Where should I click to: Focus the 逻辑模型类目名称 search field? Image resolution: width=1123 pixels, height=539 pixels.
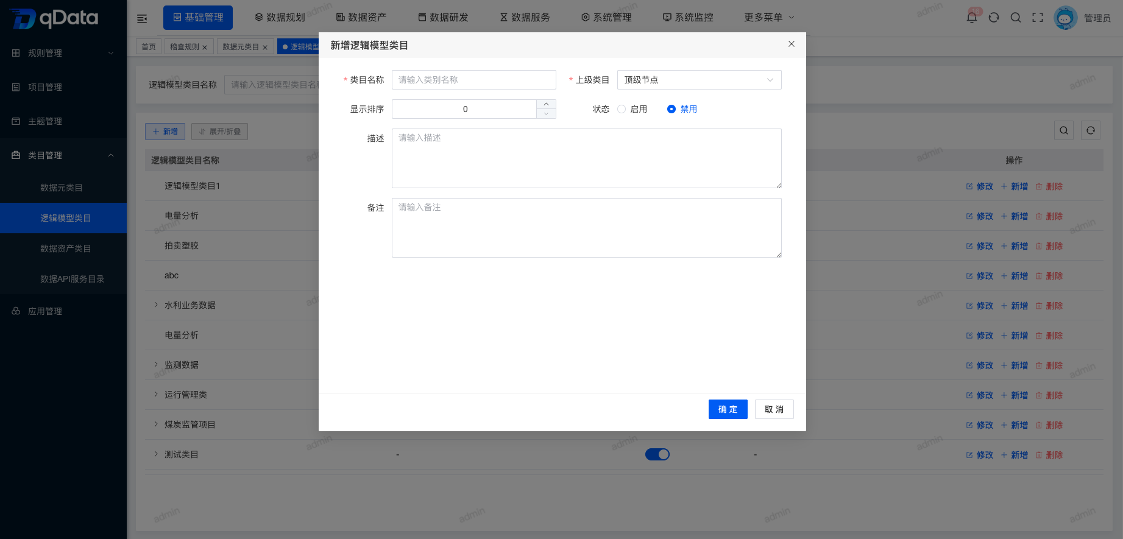(271, 85)
